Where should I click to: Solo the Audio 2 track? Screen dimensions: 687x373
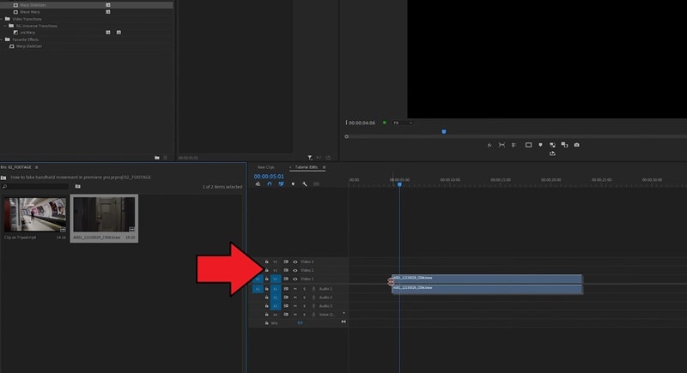pyautogui.click(x=304, y=298)
